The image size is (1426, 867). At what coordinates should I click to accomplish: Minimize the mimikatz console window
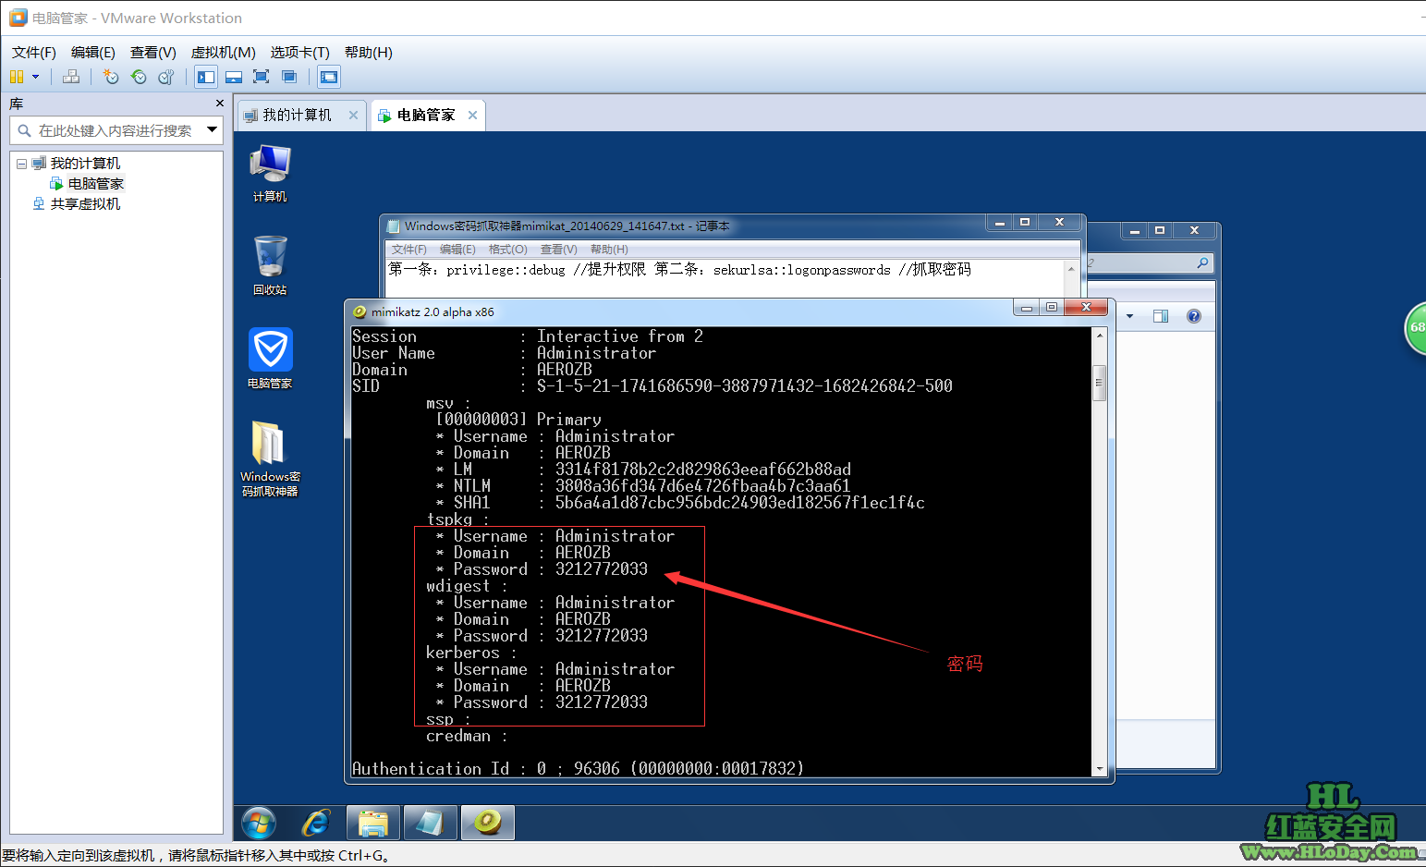click(x=1026, y=307)
